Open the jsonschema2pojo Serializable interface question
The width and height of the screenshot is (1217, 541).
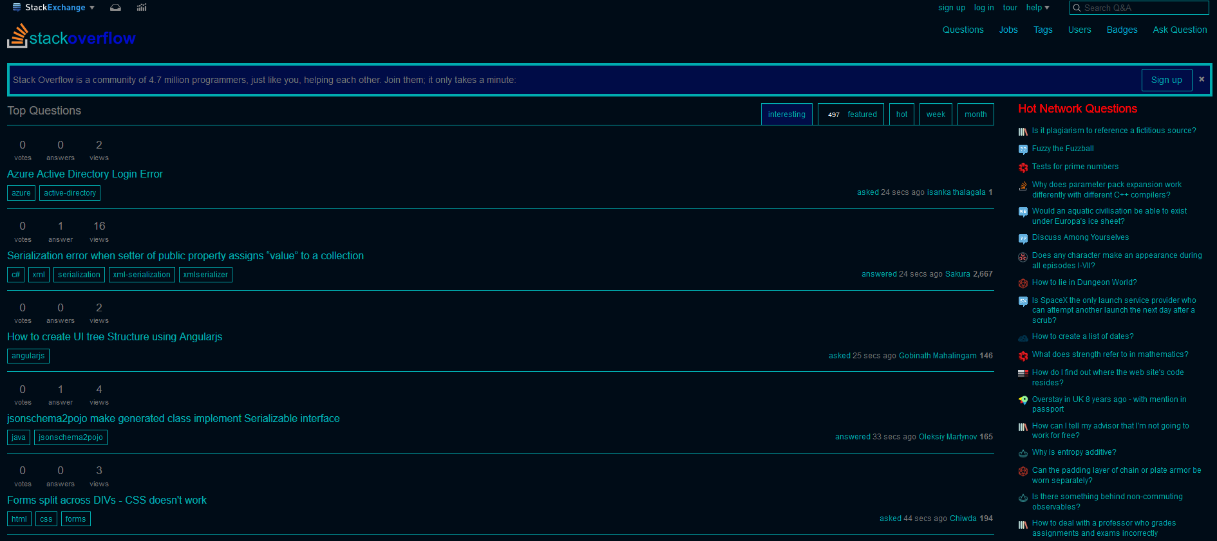(173, 418)
